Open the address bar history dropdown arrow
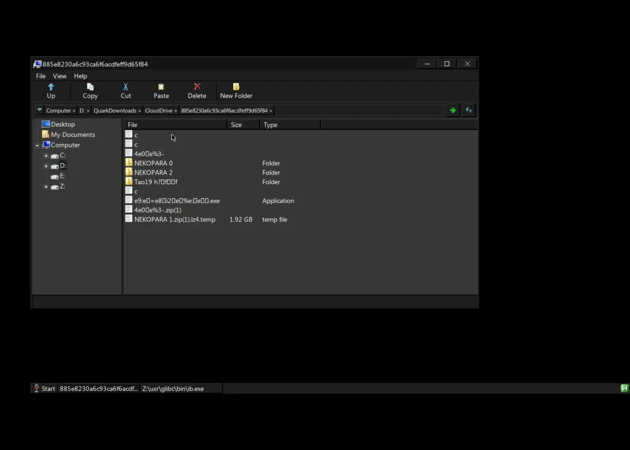Viewport: 630px width, 450px height. 39,110
